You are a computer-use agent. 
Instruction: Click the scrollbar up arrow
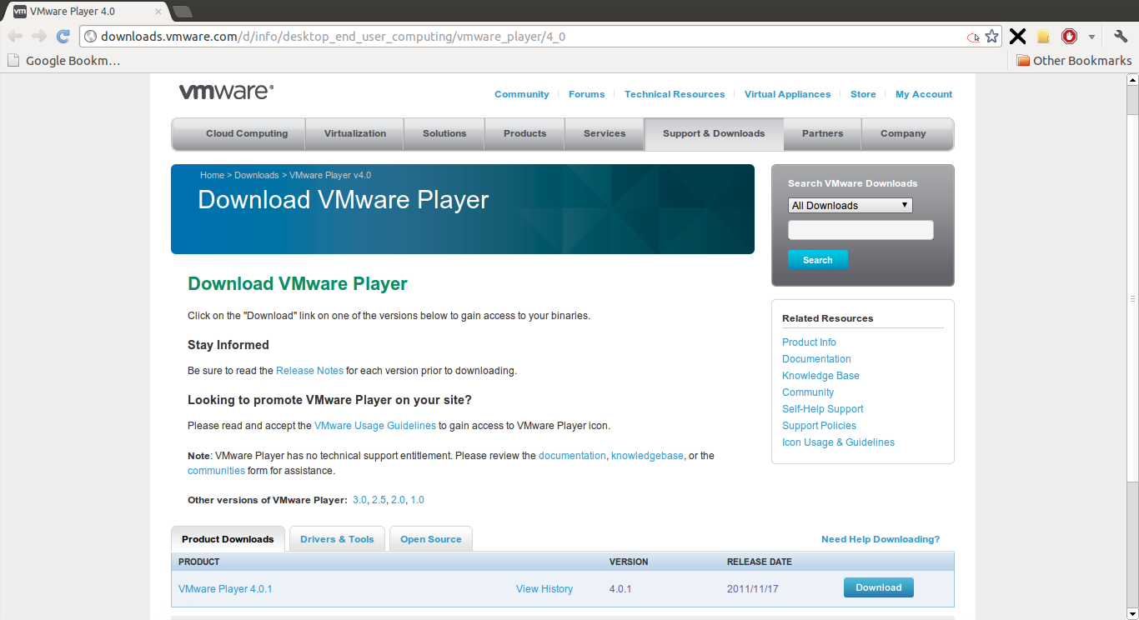pos(1132,80)
